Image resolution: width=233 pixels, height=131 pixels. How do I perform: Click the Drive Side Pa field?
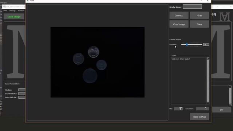click(22, 97)
